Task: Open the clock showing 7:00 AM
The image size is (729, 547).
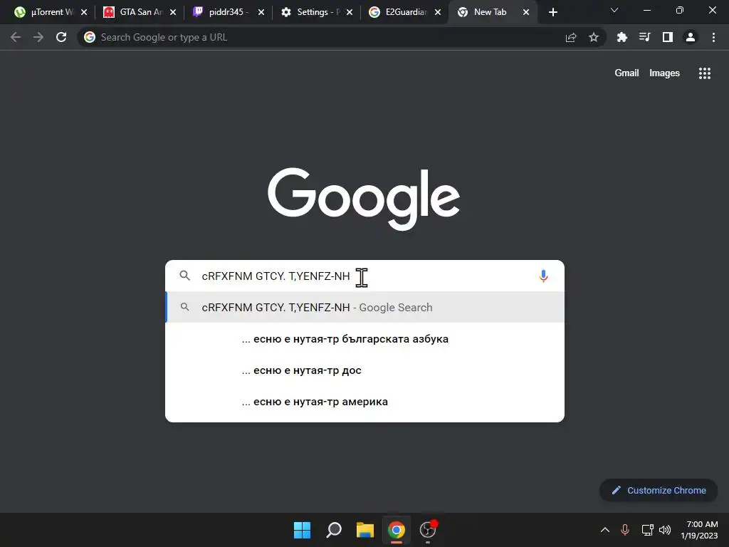Action: click(700, 530)
